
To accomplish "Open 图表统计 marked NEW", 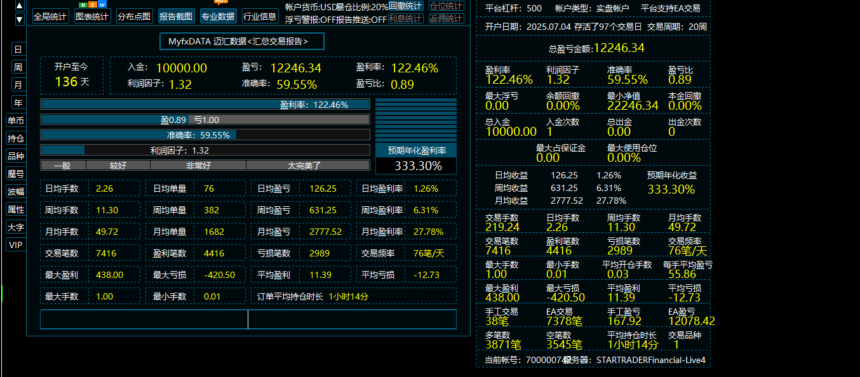I will click(x=92, y=17).
